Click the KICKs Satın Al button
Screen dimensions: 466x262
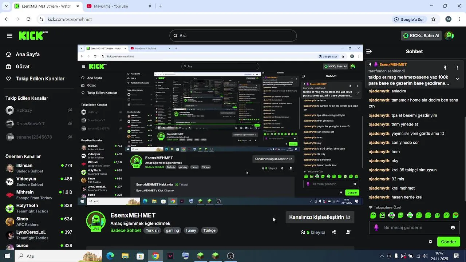pyautogui.click(x=422, y=36)
